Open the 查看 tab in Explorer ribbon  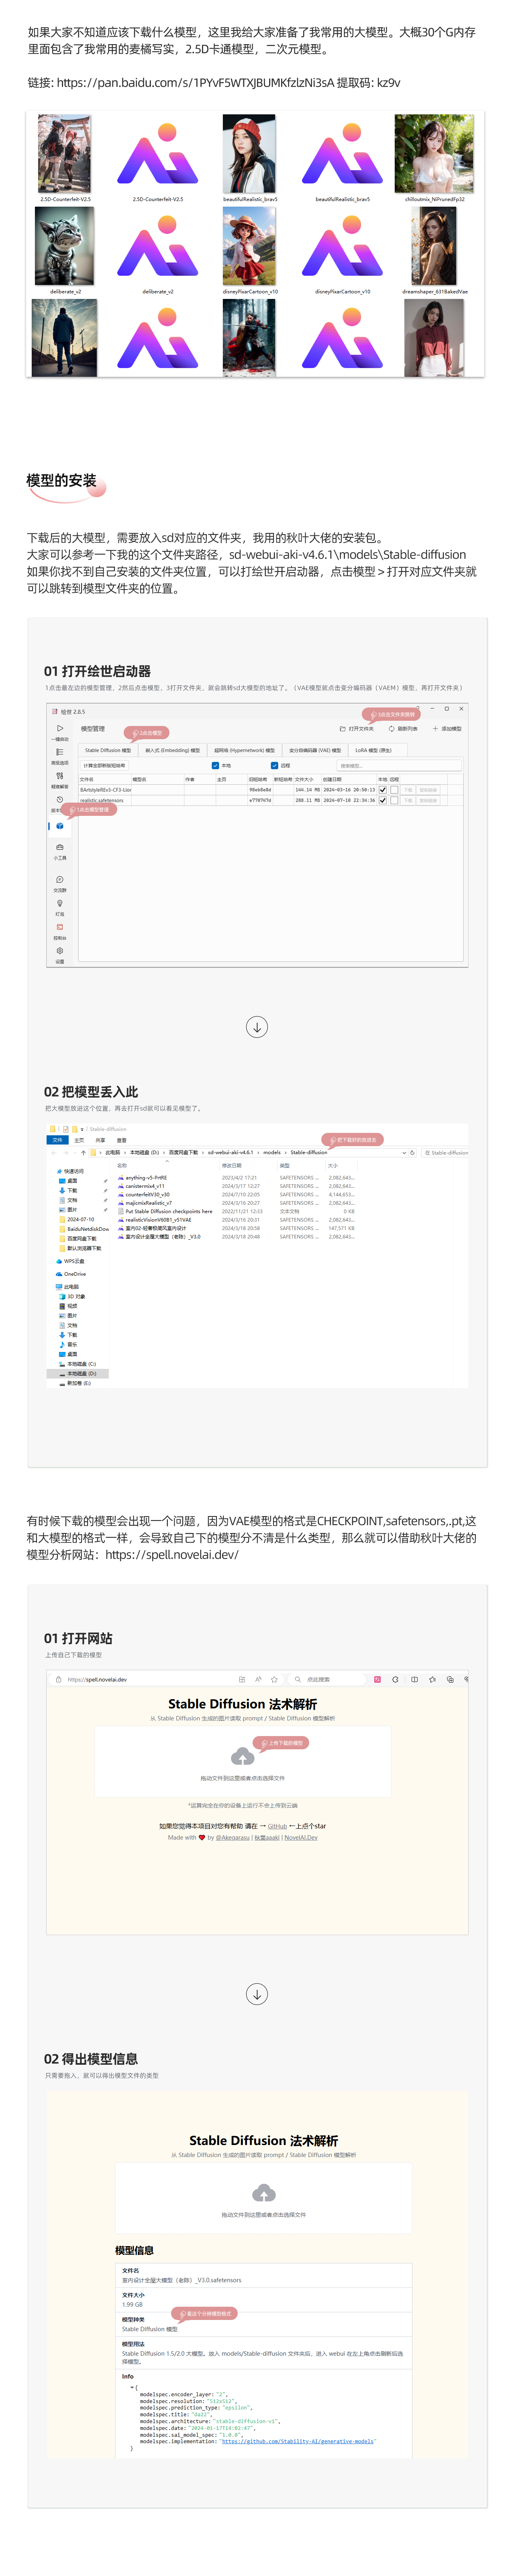click(122, 1140)
